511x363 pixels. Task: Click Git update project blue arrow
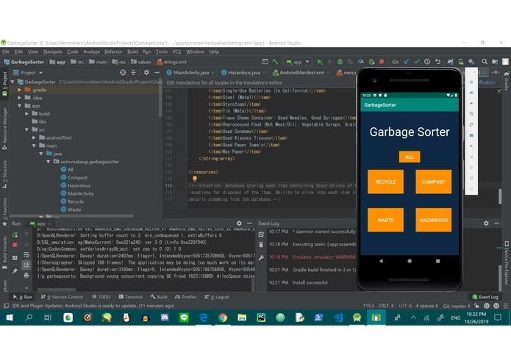point(407,62)
